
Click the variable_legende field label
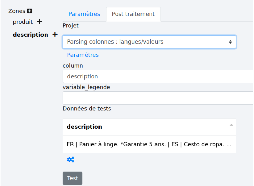86,87
